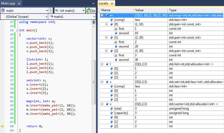
Task: Click the 'vector<int> v;' declaration line
Action: (x=39, y=39)
